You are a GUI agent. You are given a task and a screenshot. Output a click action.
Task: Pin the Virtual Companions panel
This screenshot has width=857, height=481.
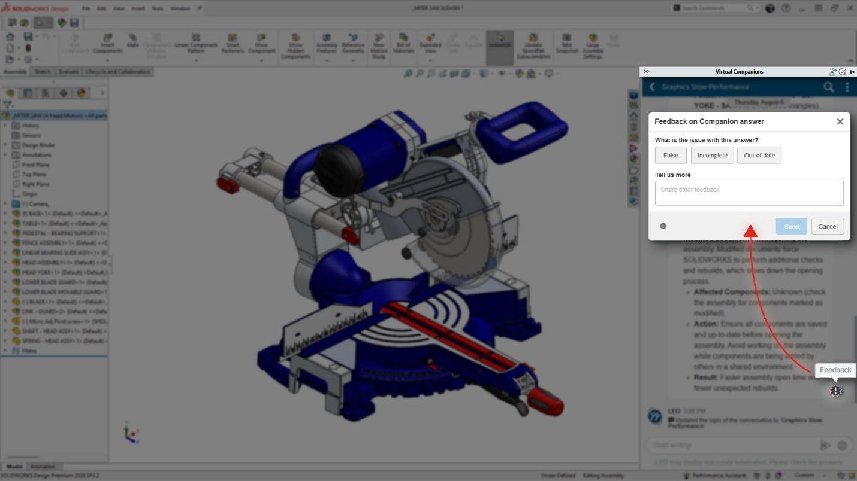coord(851,72)
